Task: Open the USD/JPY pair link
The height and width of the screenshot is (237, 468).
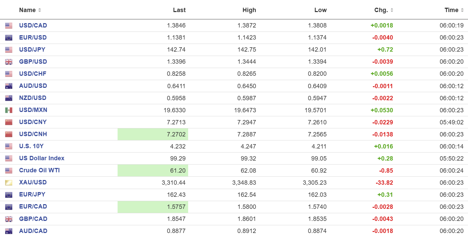Action: coord(32,50)
